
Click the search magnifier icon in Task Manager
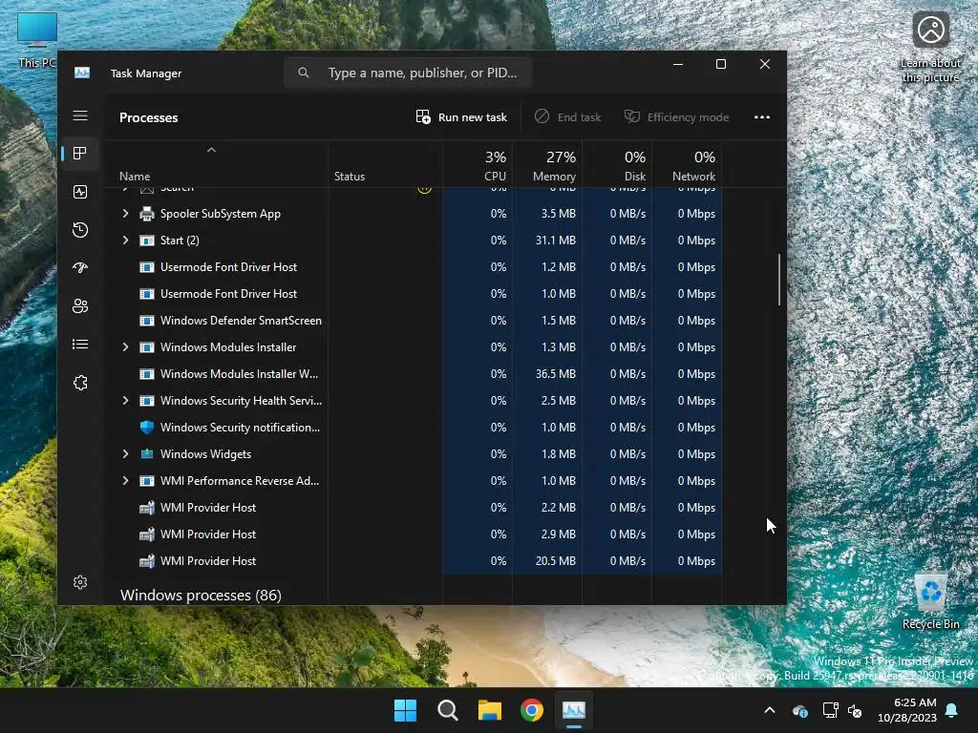point(303,73)
